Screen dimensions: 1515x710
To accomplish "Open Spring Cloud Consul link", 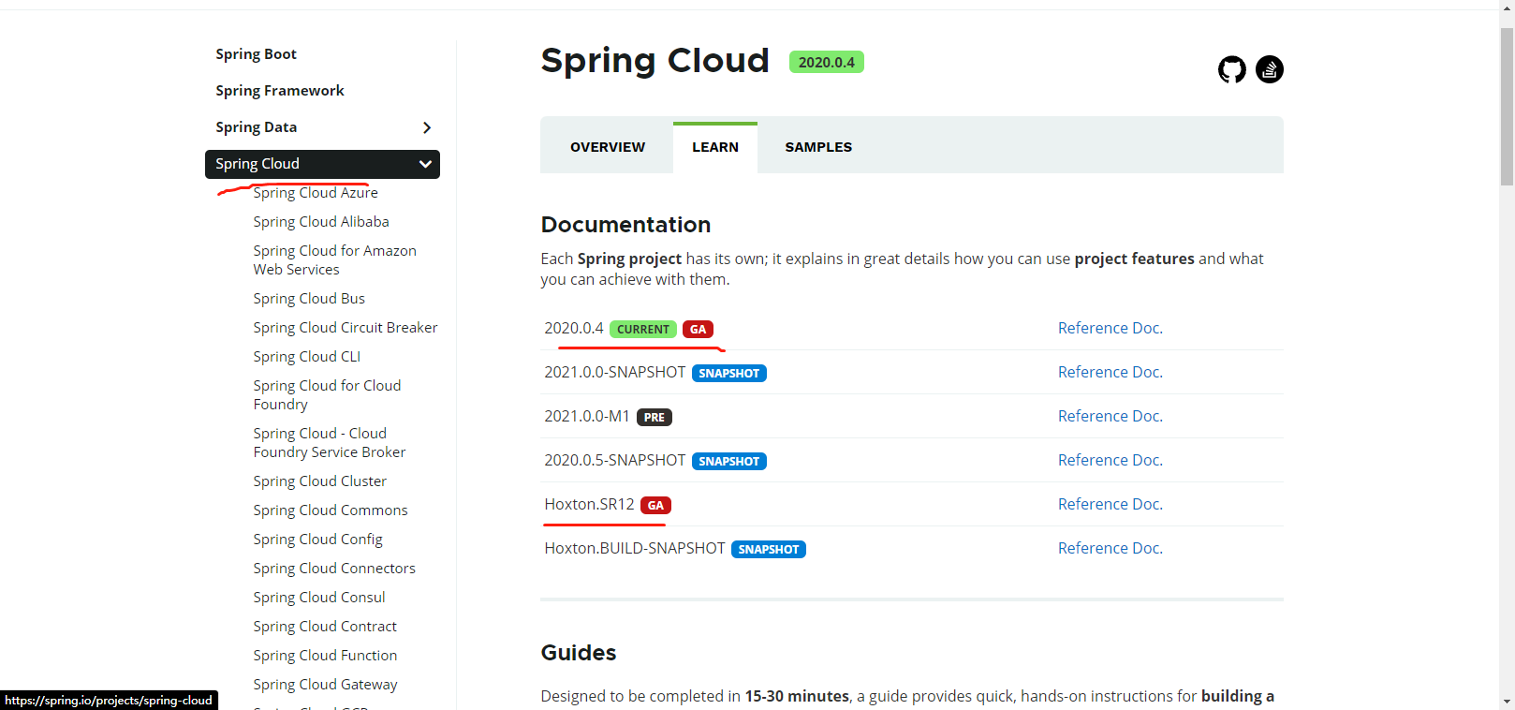I will pyautogui.click(x=319, y=598).
